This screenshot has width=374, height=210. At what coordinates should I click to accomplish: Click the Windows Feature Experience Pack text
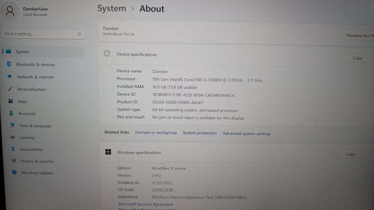coord(199,197)
